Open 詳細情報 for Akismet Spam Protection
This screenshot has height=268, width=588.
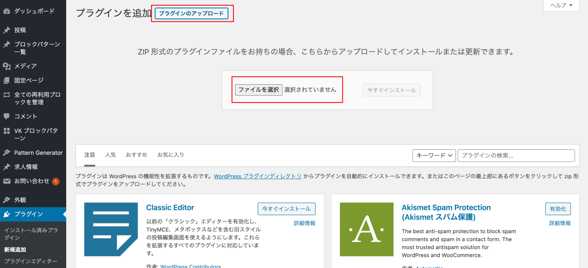(x=560, y=223)
